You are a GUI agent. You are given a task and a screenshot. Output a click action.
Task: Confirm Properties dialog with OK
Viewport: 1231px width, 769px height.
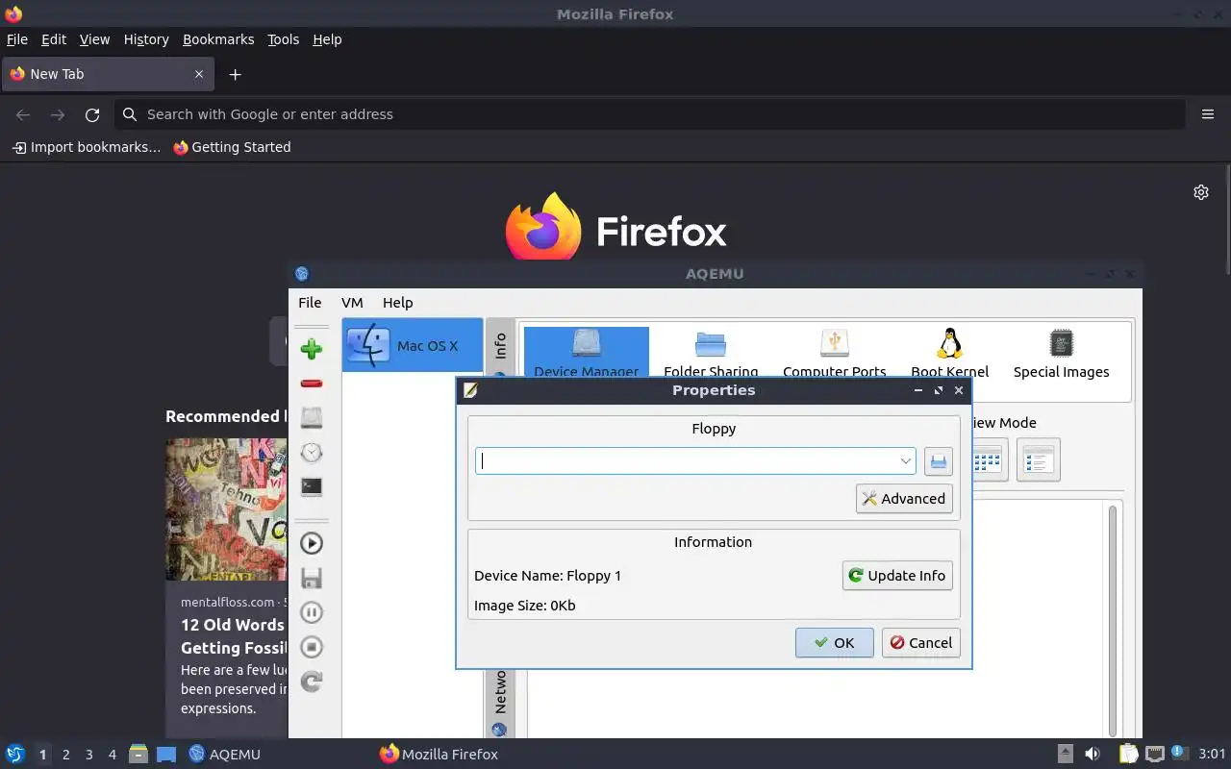pyautogui.click(x=834, y=643)
